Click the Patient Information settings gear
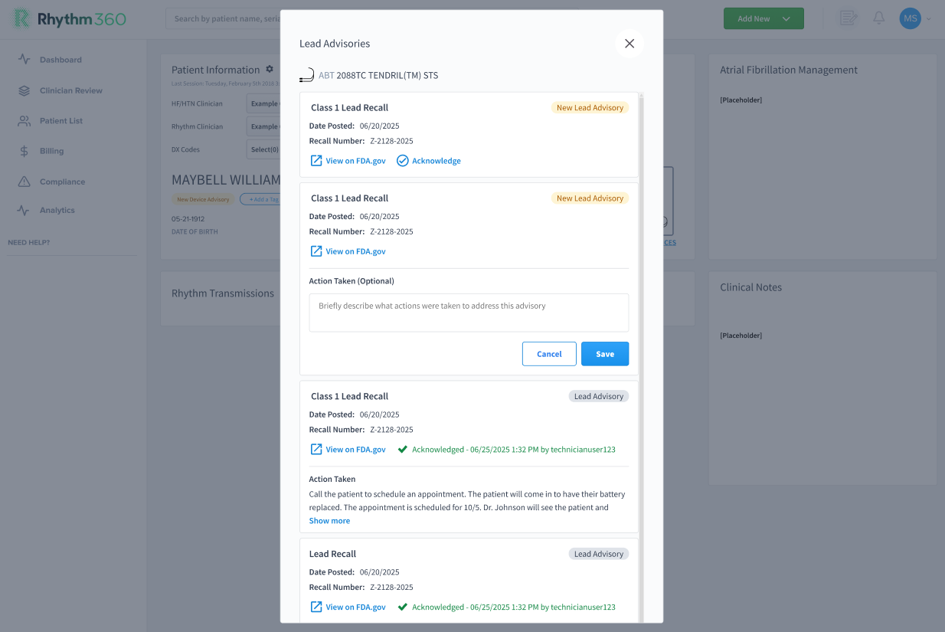 [270, 69]
